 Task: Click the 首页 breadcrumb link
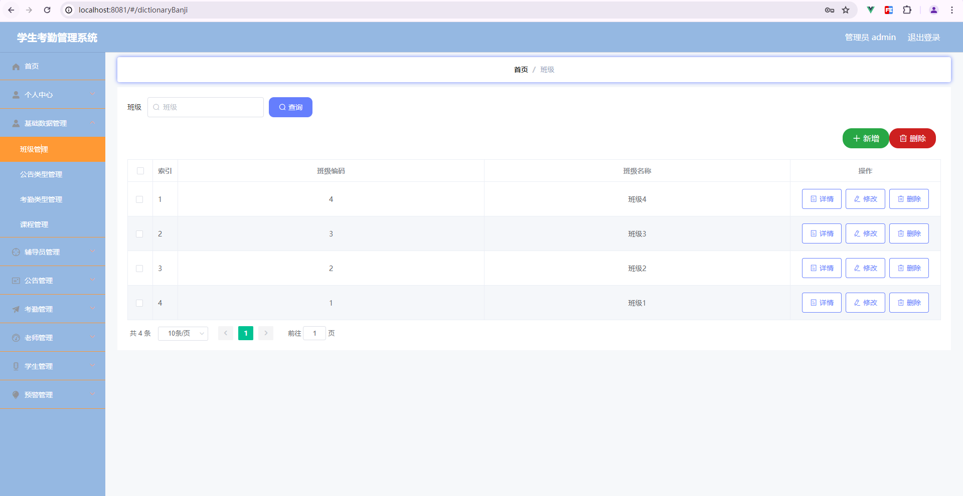click(521, 70)
